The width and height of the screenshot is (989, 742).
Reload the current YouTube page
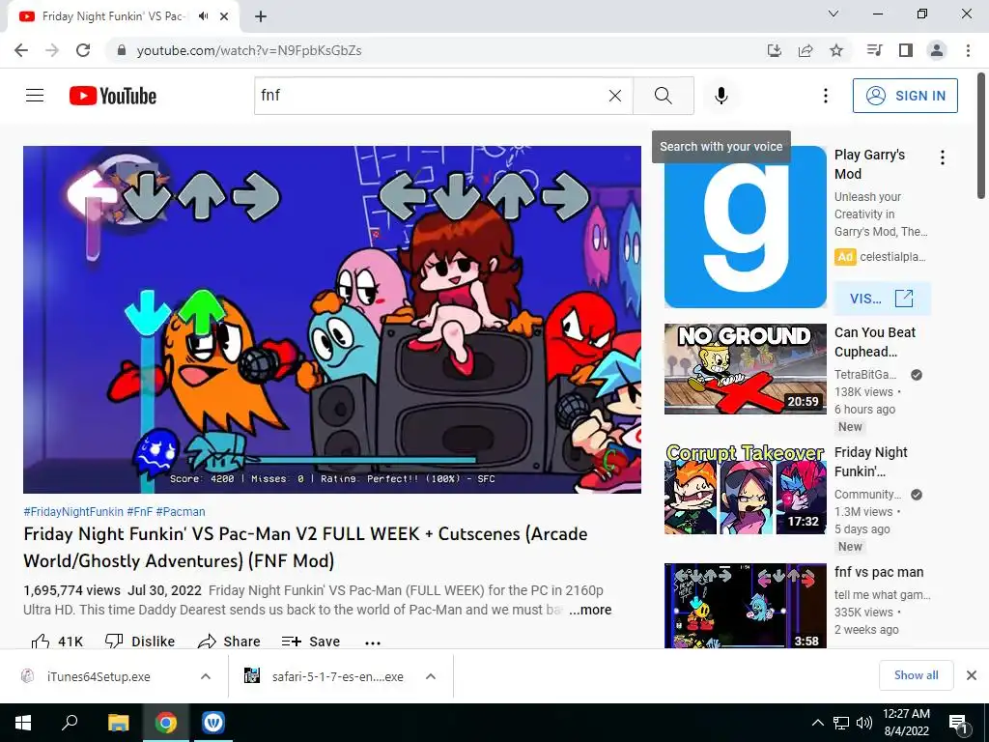(x=83, y=50)
